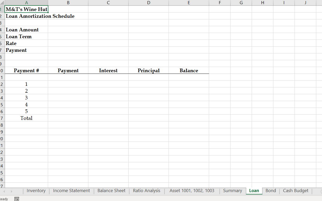The height and width of the screenshot is (201, 322).
Task: Click the Ready status indicator
Action: point(4,199)
